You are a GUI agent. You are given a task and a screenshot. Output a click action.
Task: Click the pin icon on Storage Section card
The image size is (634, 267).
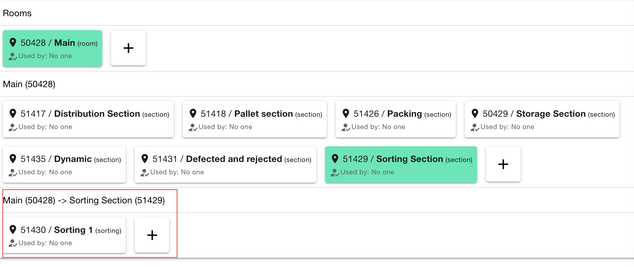(x=475, y=113)
